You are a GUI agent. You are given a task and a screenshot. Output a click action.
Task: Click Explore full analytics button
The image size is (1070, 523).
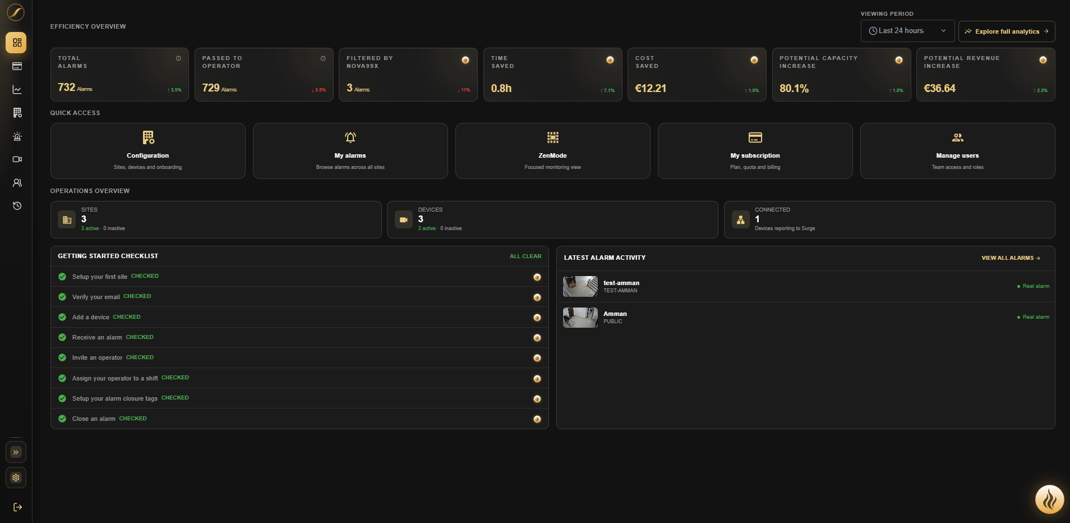(1007, 31)
